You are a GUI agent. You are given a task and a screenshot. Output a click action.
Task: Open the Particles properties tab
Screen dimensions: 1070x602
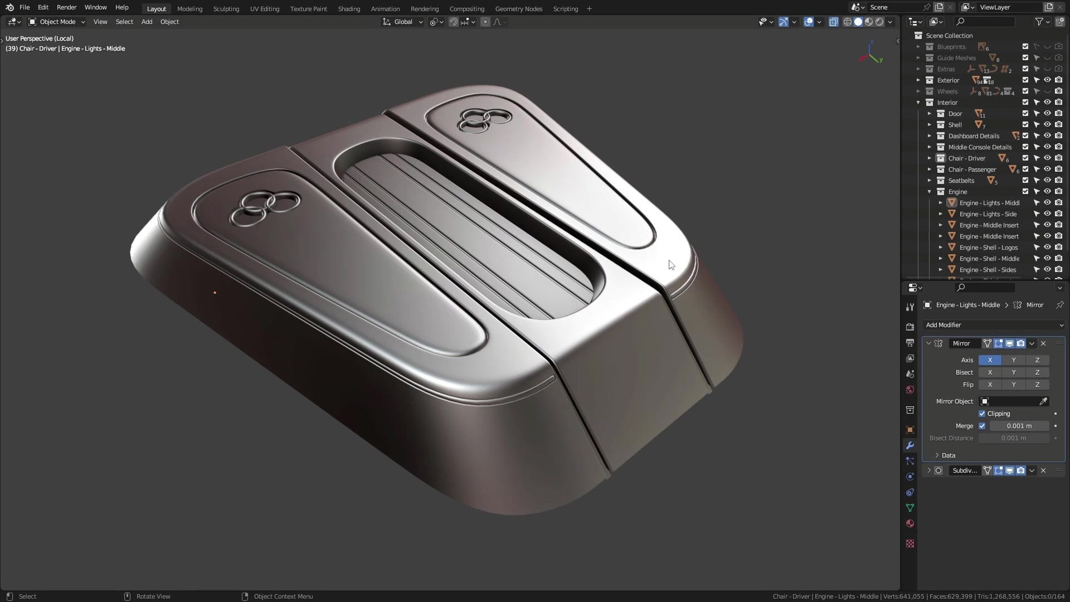pyautogui.click(x=910, y=461)
